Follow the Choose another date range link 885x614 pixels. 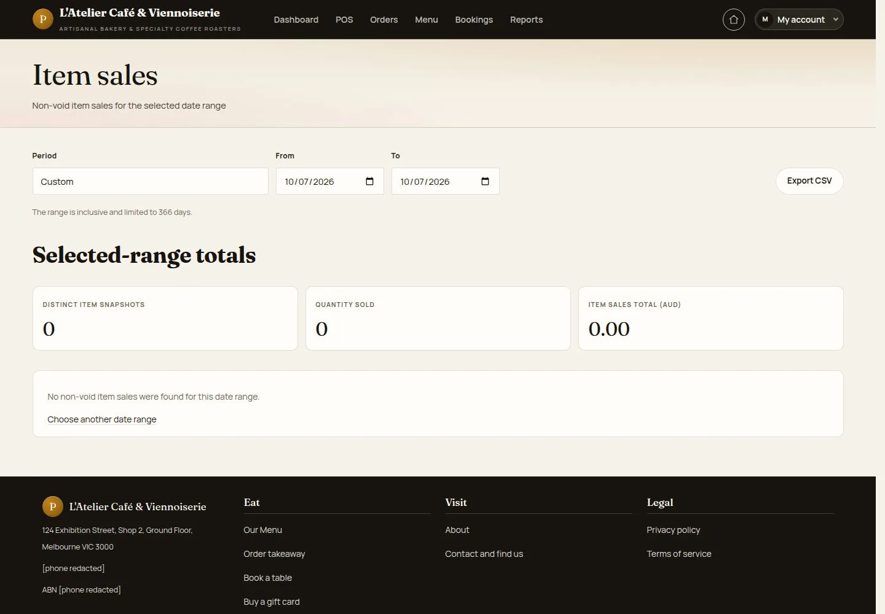pyautogui.click(x=102, y=419)
